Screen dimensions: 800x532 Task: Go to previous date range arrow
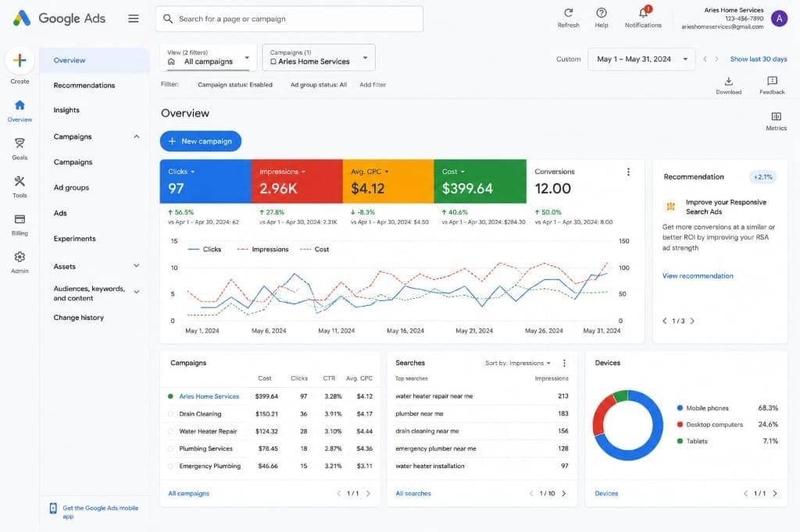tap(705, 59)
